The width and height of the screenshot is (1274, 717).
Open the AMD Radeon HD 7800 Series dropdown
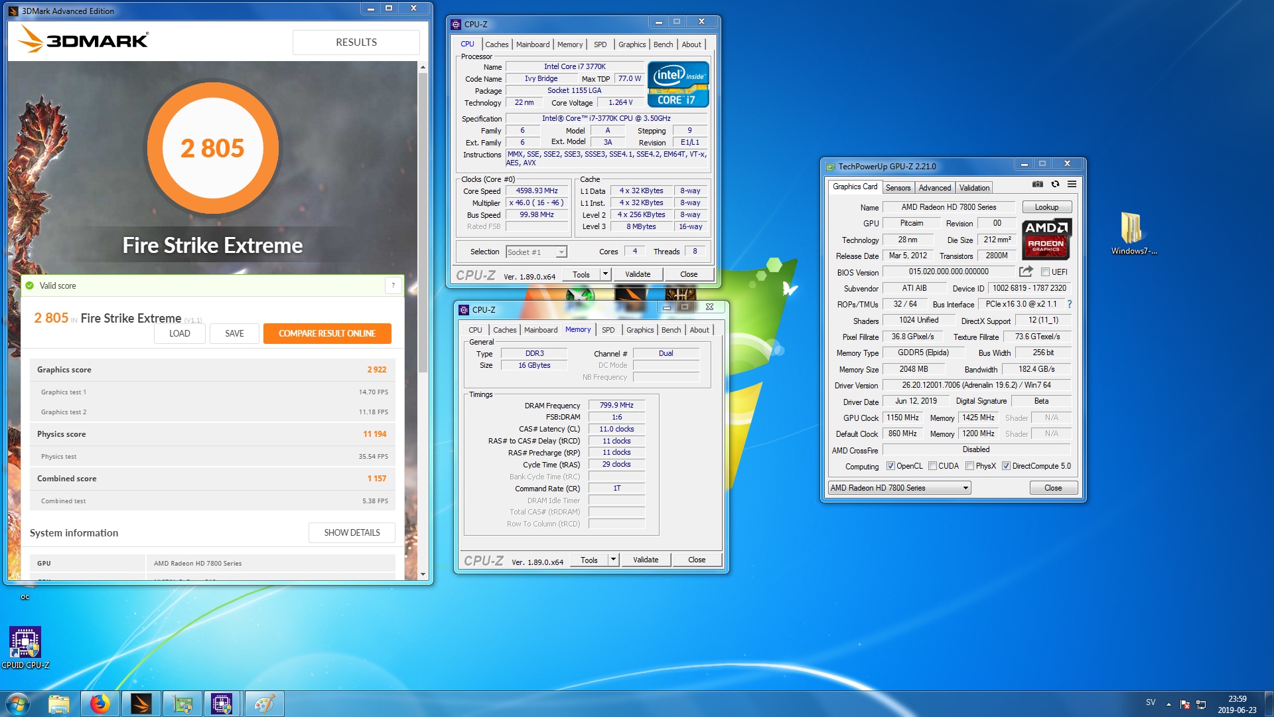tap(899, 488)
